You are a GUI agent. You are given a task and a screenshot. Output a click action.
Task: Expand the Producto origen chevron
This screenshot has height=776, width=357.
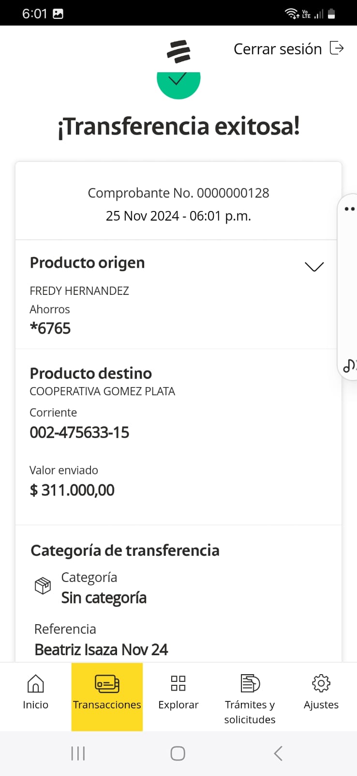314,267
